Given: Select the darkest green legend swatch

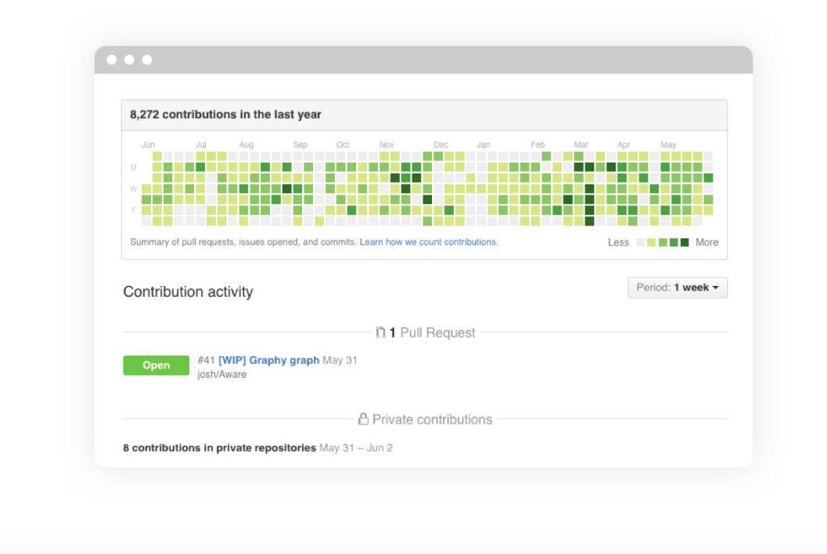Looking at the screenshot, I should (684, 242).
